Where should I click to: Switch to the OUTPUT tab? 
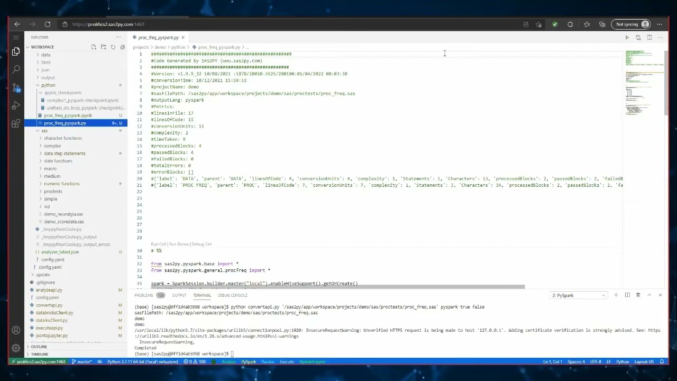click(x=179, y=295)
